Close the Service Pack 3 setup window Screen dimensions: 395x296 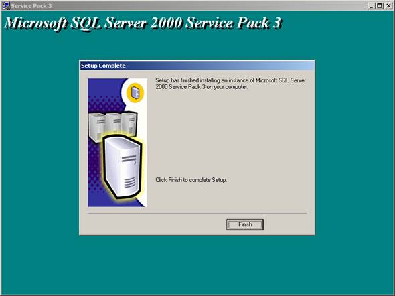click(388, 6)
